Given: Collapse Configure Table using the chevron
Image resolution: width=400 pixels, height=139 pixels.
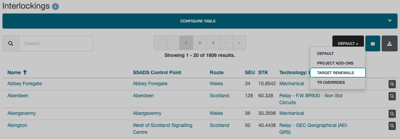Looking at the screenshot, I should [x=390, y=21].
